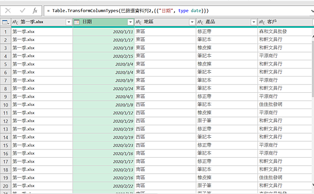
Task: Click date cell 2020/2/15
Action: coord(104,56)
